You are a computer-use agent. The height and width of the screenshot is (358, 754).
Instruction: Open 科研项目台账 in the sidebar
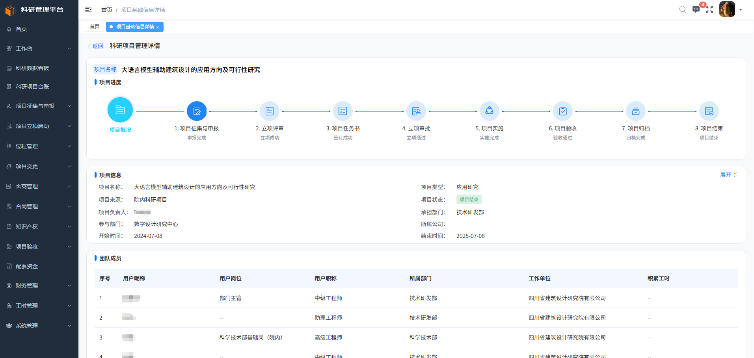pyautogui.click(x=39, y=87)
